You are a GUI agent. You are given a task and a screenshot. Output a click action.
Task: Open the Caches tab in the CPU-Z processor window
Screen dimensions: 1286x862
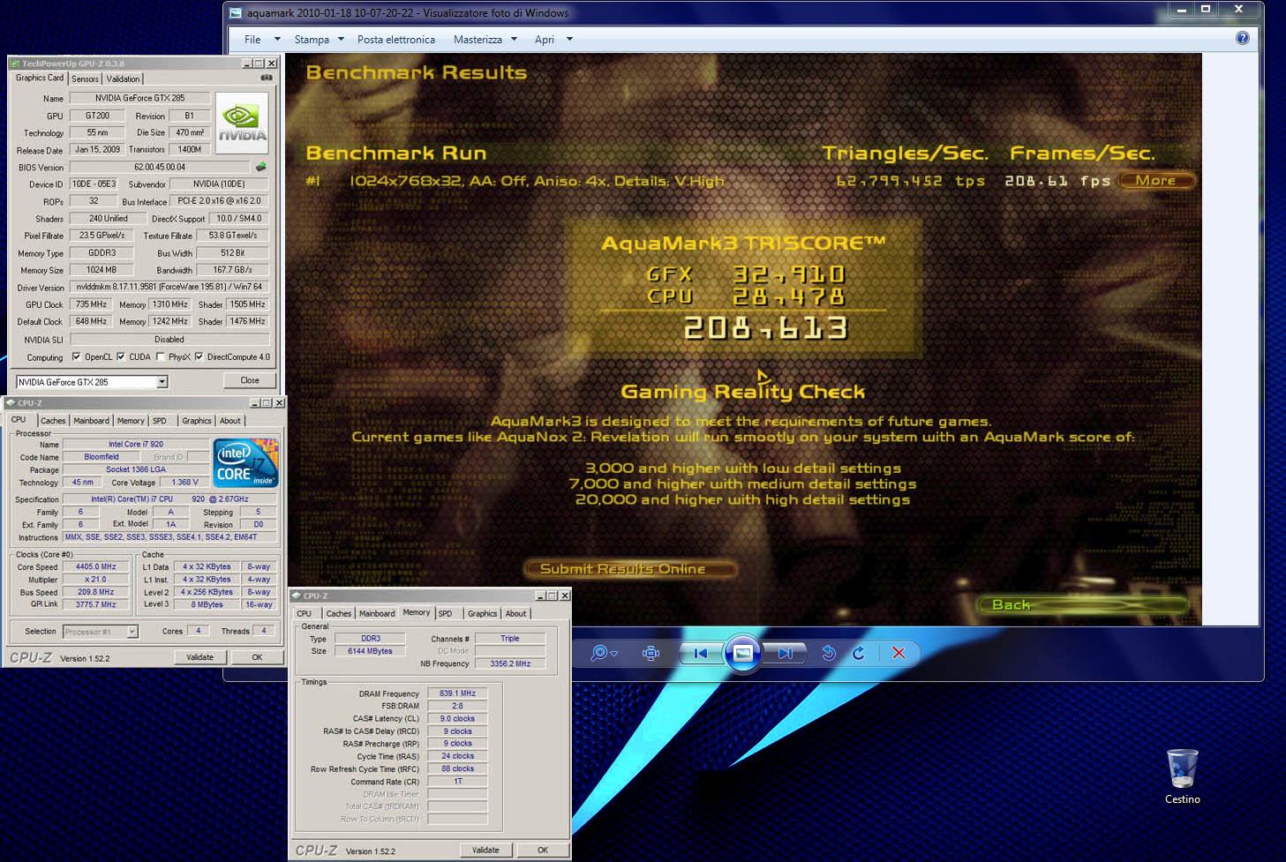point(53,421)
